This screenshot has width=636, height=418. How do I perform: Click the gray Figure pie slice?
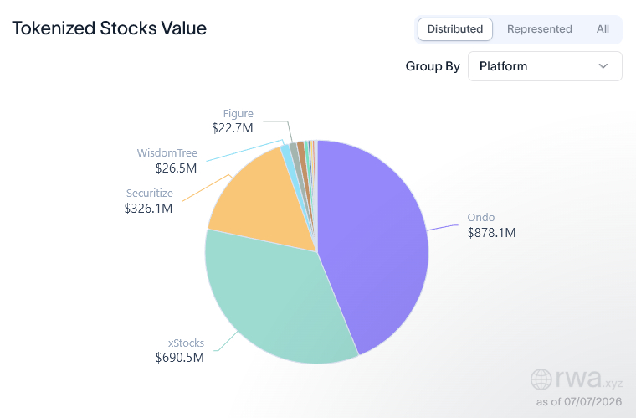[x=294, y=150]
